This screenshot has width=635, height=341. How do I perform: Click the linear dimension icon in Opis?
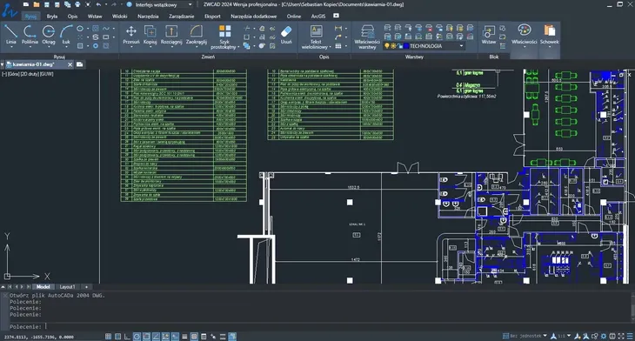[x=338, y=29]
